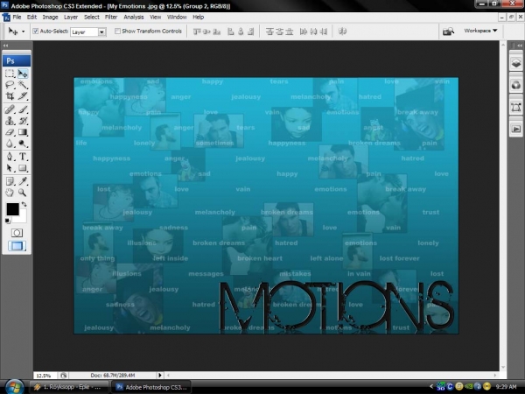Select the Blur tool
525x394 pixels.
click(x=10, y=144)
